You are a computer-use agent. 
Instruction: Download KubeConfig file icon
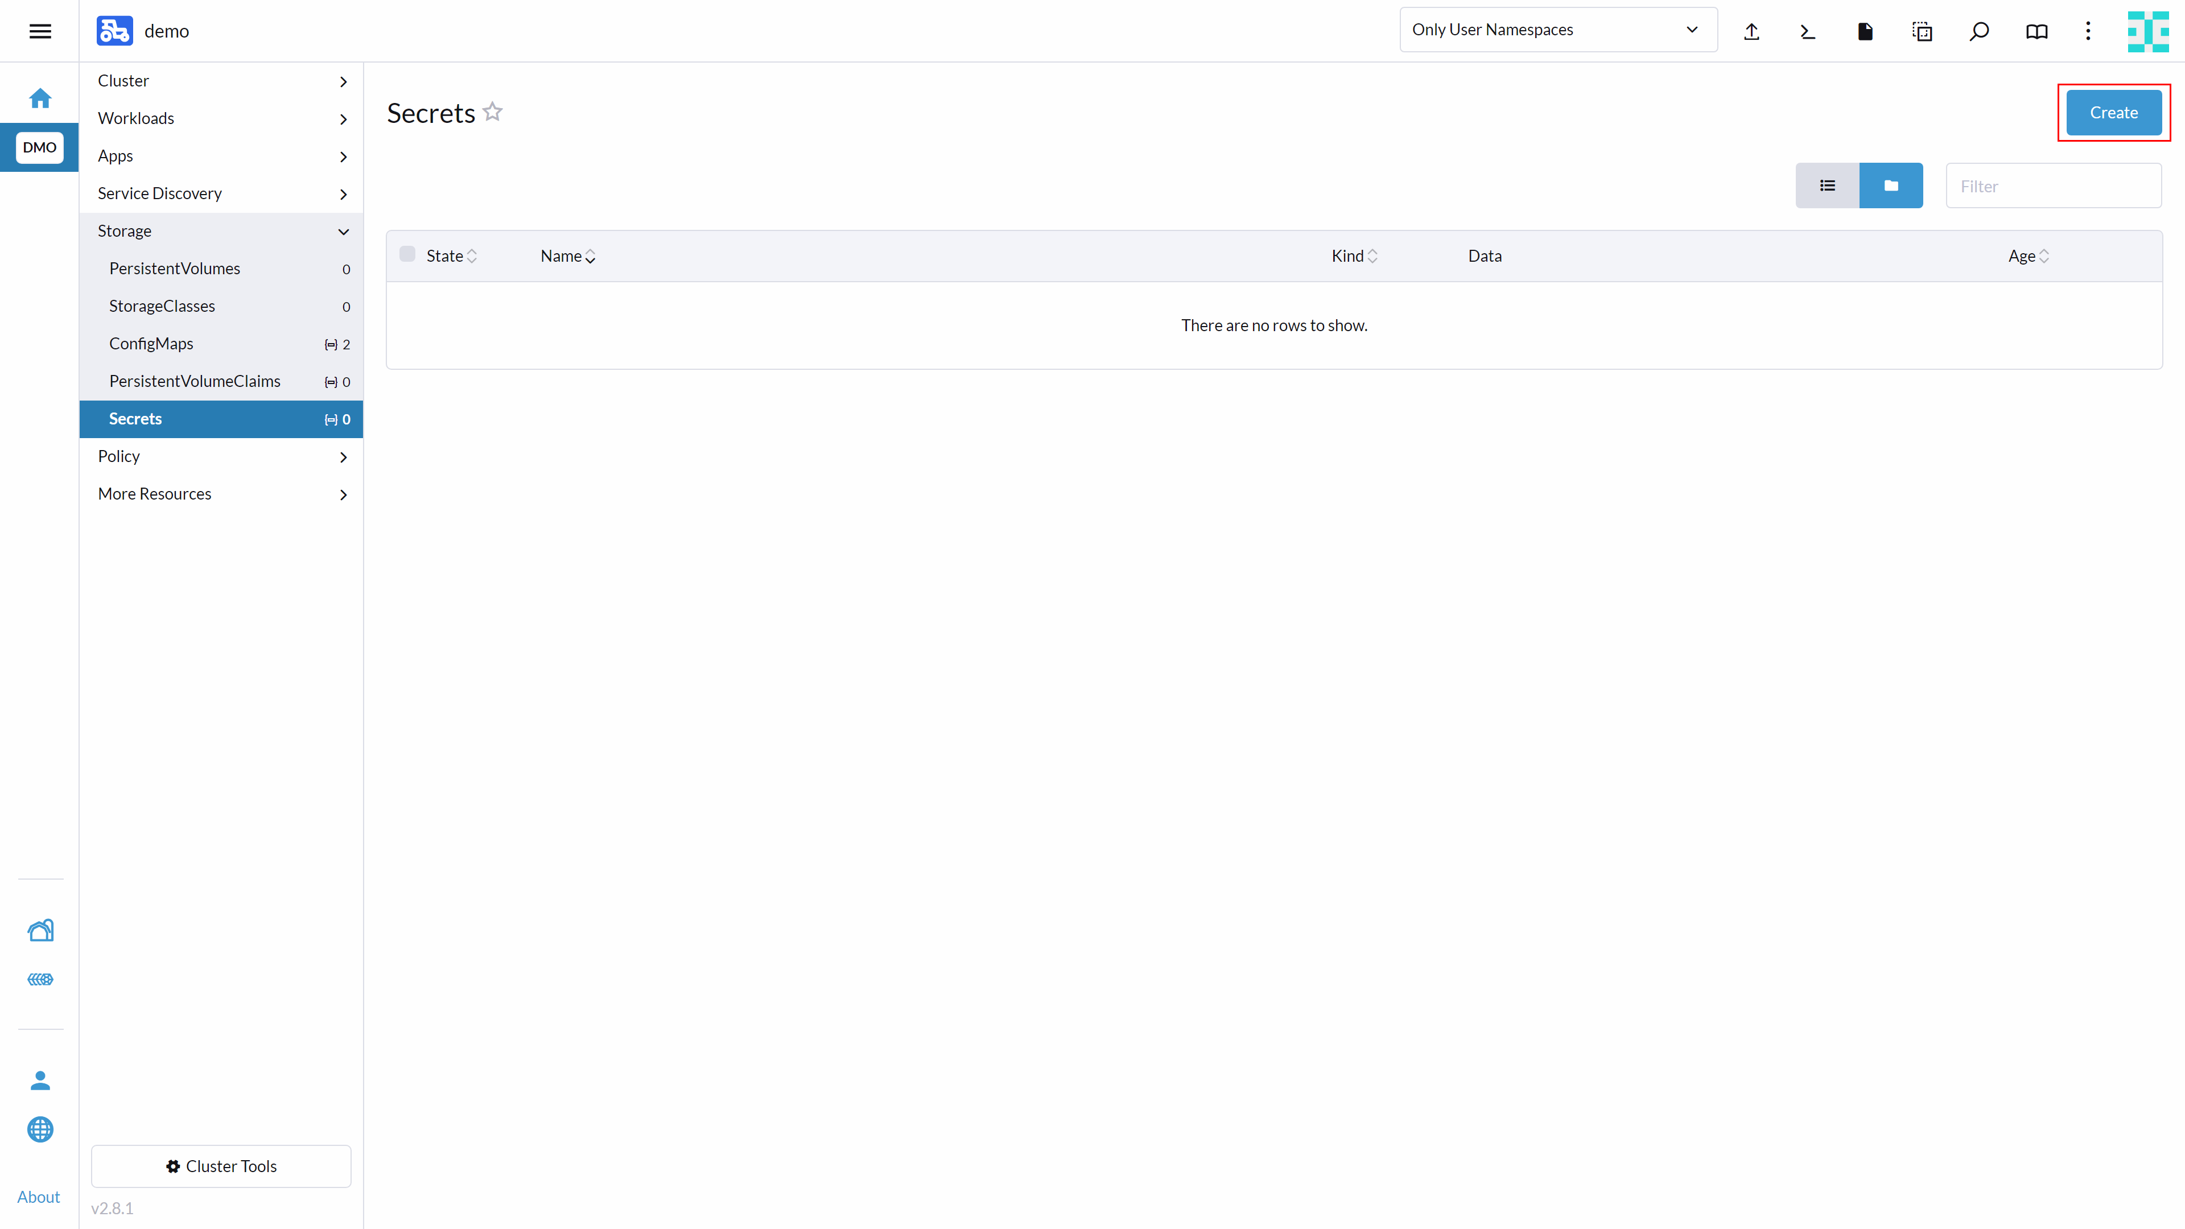pos(1865,31)
